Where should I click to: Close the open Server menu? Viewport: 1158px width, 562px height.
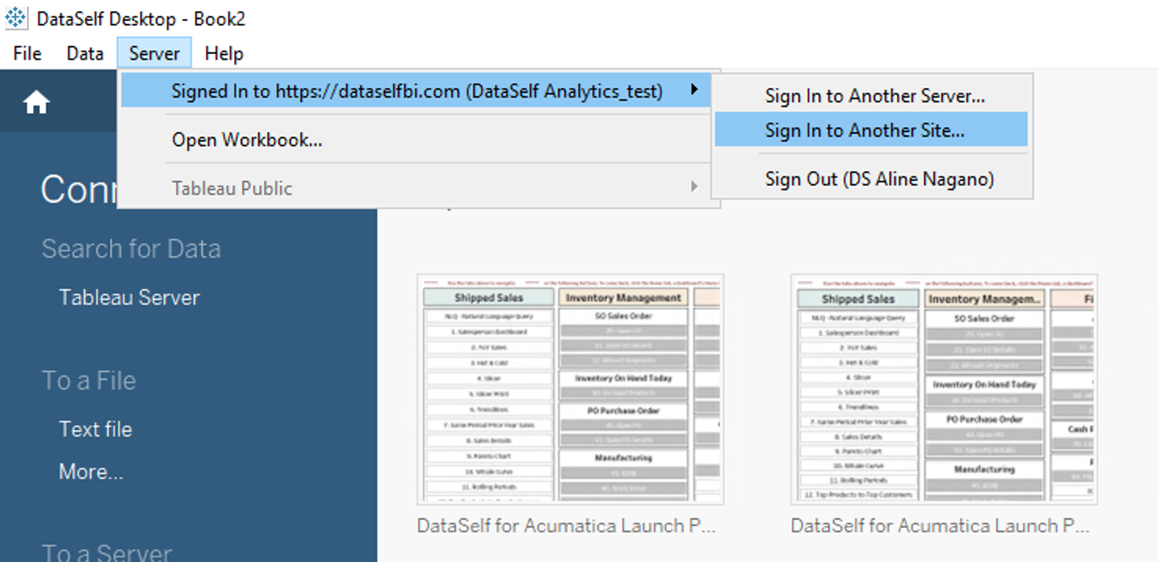[154, 53]
